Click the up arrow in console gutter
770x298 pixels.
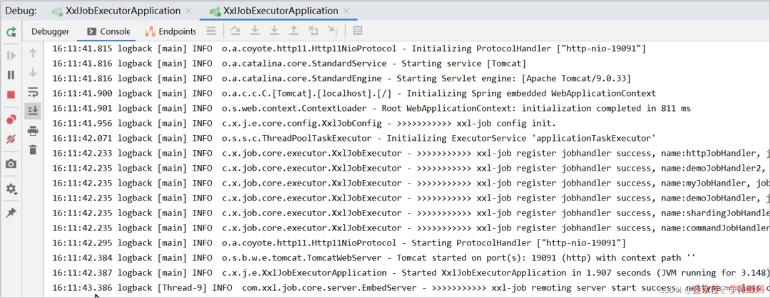pyautogui.click(x=33, y=53)
